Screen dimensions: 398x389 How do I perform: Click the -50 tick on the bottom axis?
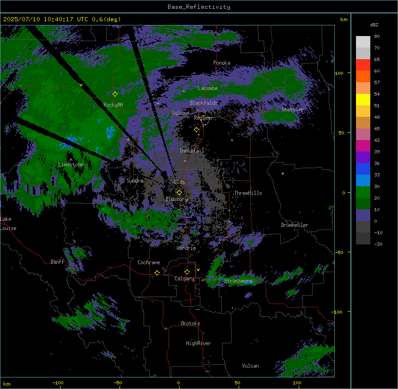click(x=118, y=383)
